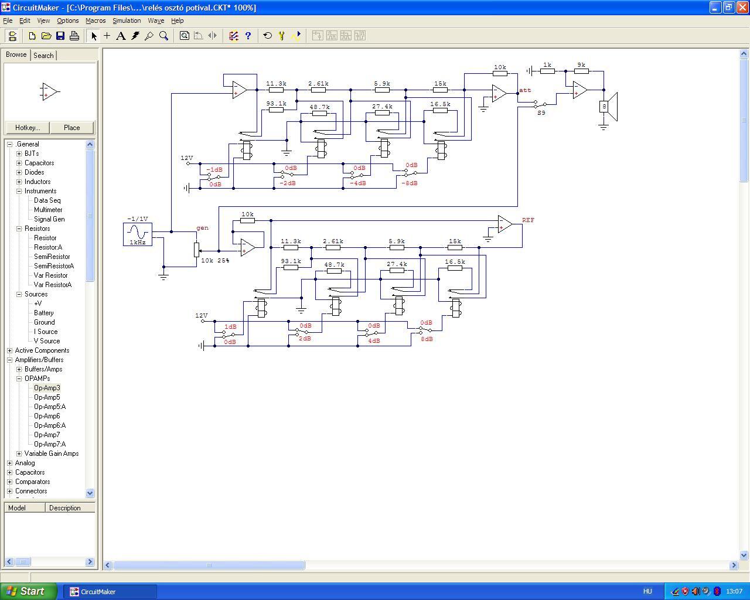This screenshot has width=750, height=600.
Task: Expand the Active Components category
Action: coord(10,350)
